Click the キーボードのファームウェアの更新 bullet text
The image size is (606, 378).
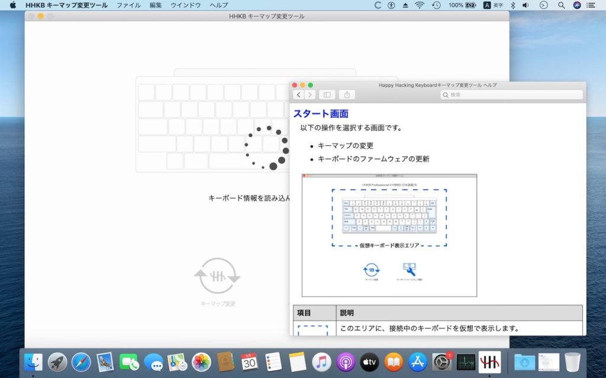click(373, 159)
